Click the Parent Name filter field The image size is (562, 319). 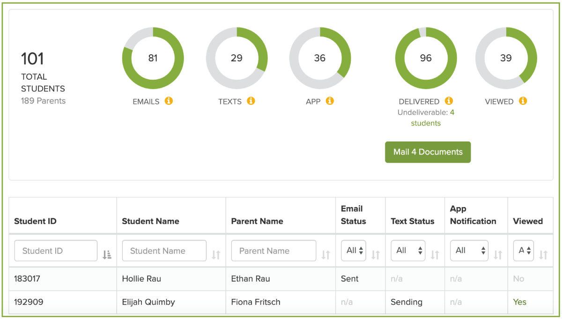(273, 251)
